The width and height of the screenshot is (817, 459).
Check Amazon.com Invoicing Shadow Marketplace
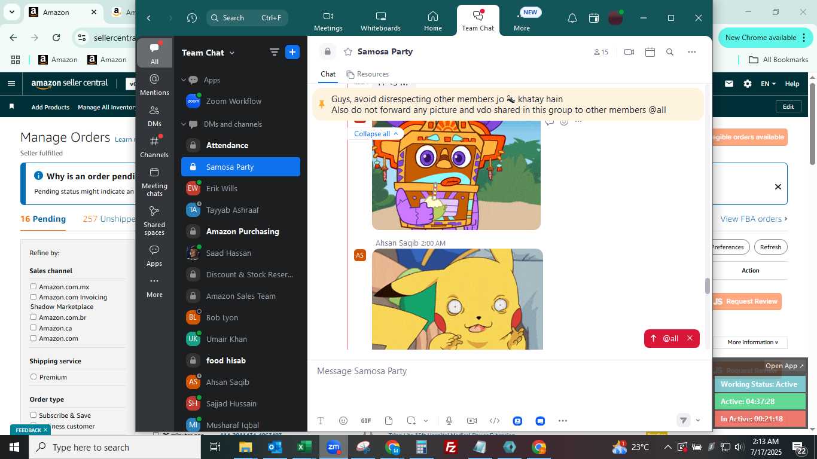click(33, 296)
